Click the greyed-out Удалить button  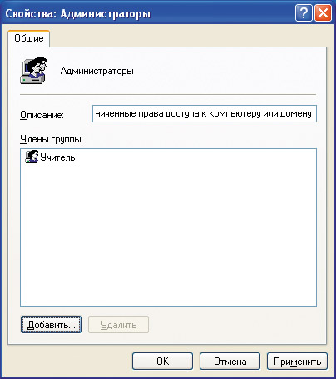pyautogui.click(x=118, y=324)
